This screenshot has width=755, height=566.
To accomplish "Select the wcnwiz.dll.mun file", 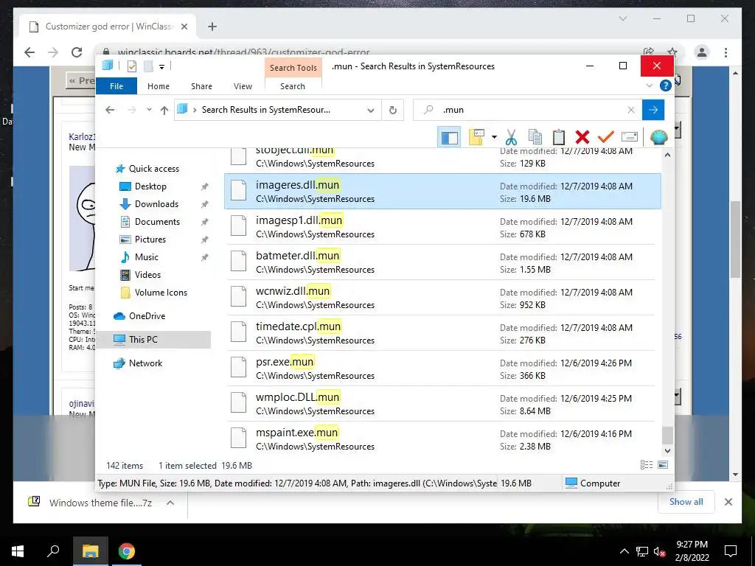I will [442, 298].
